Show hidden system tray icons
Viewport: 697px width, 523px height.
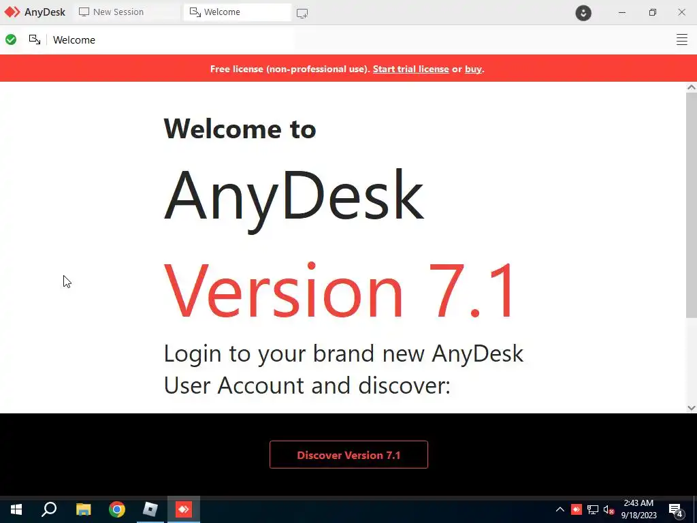pos(560,509)
